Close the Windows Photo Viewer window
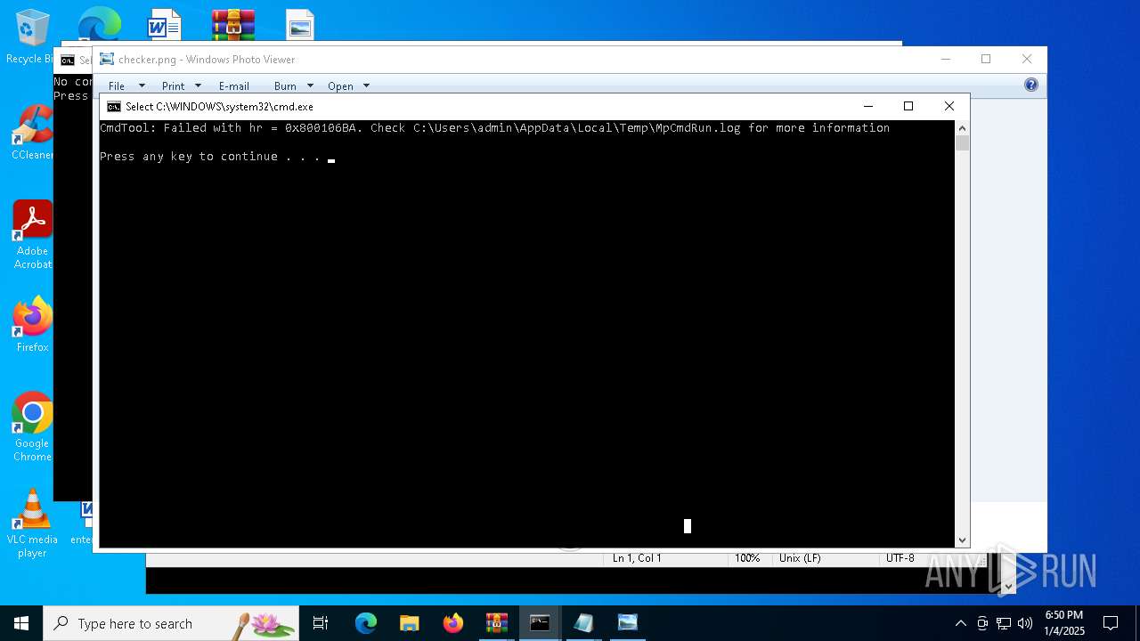The height and width of the screenshot is (641, 1140). [1027, 59]
